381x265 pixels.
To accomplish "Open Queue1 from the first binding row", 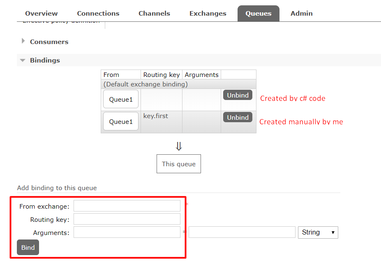I will pyautogui.click(x=120, y=99).
